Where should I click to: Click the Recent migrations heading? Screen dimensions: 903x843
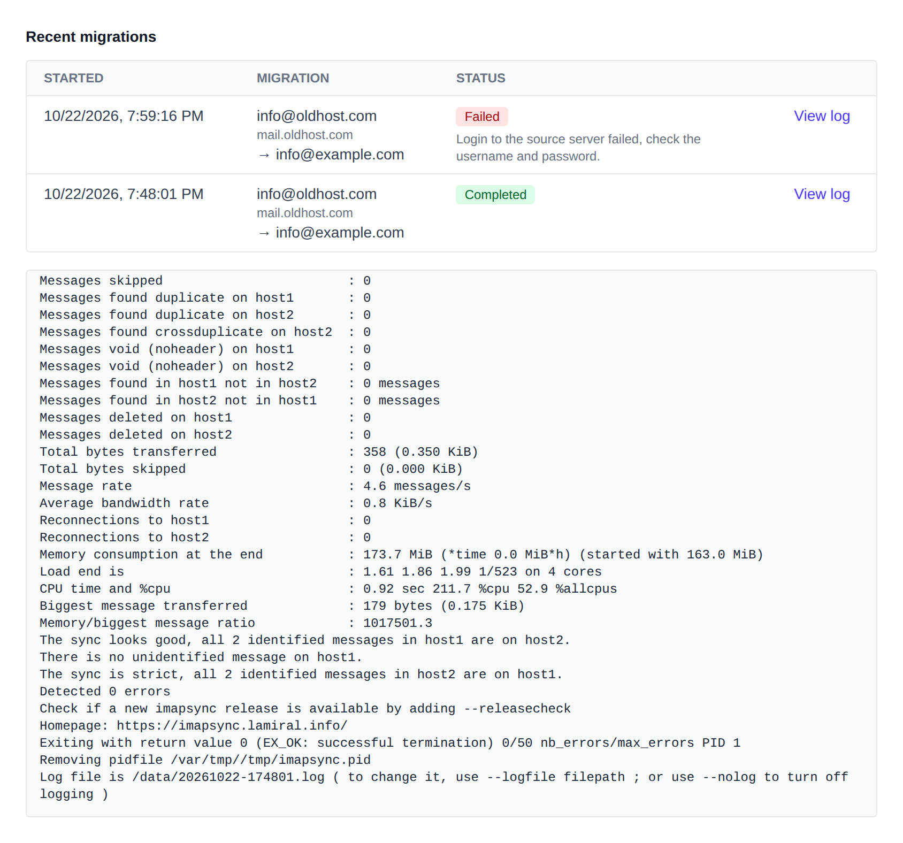click(91, 37)
